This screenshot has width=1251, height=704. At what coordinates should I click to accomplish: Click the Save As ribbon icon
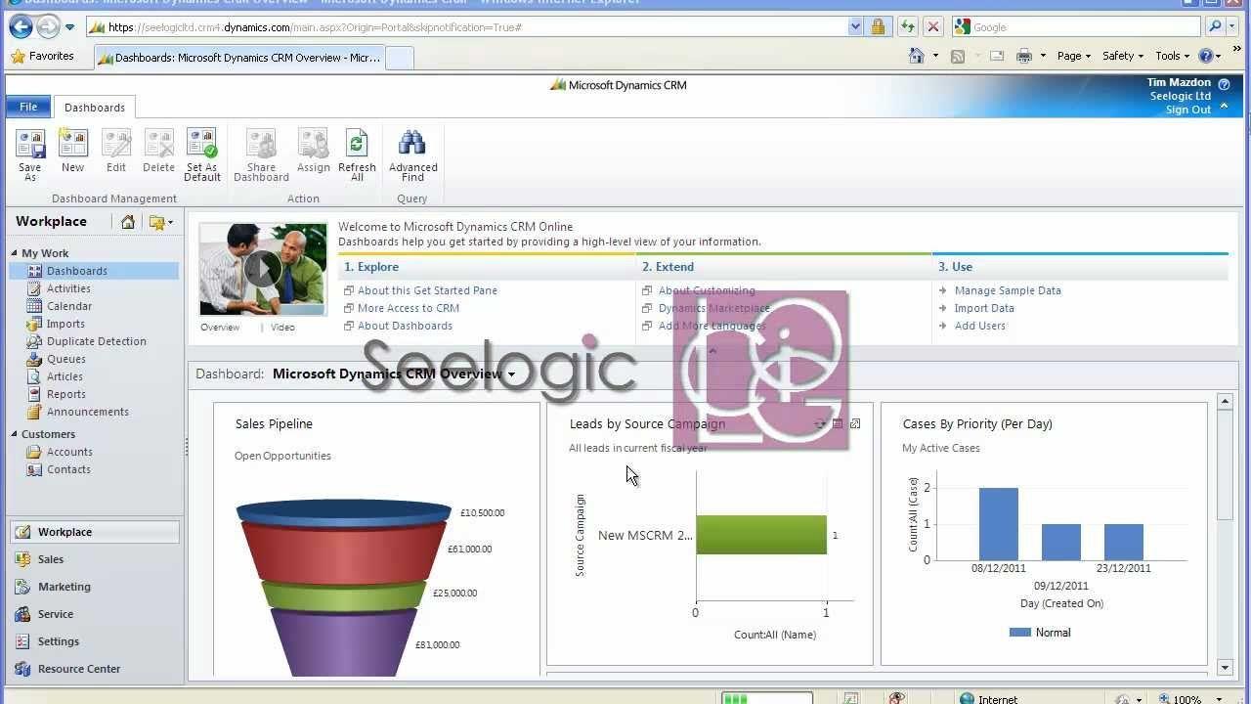(x=30, y=154)
